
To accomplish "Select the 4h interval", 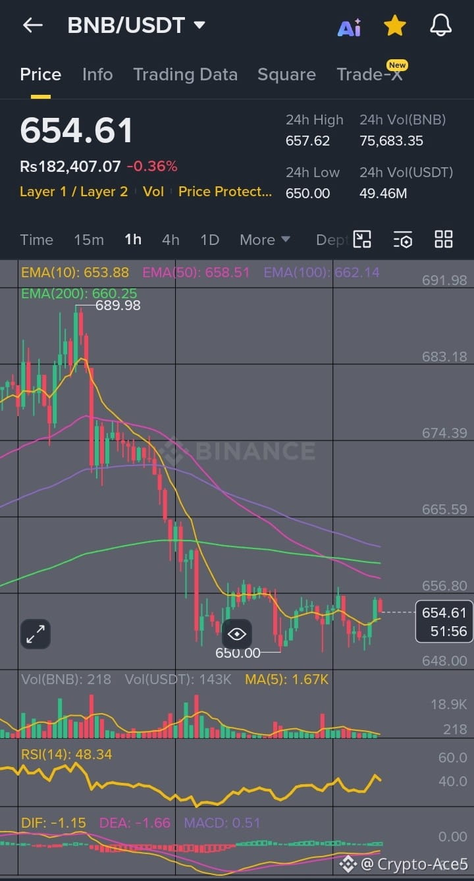I will click(x=171, y=240).
